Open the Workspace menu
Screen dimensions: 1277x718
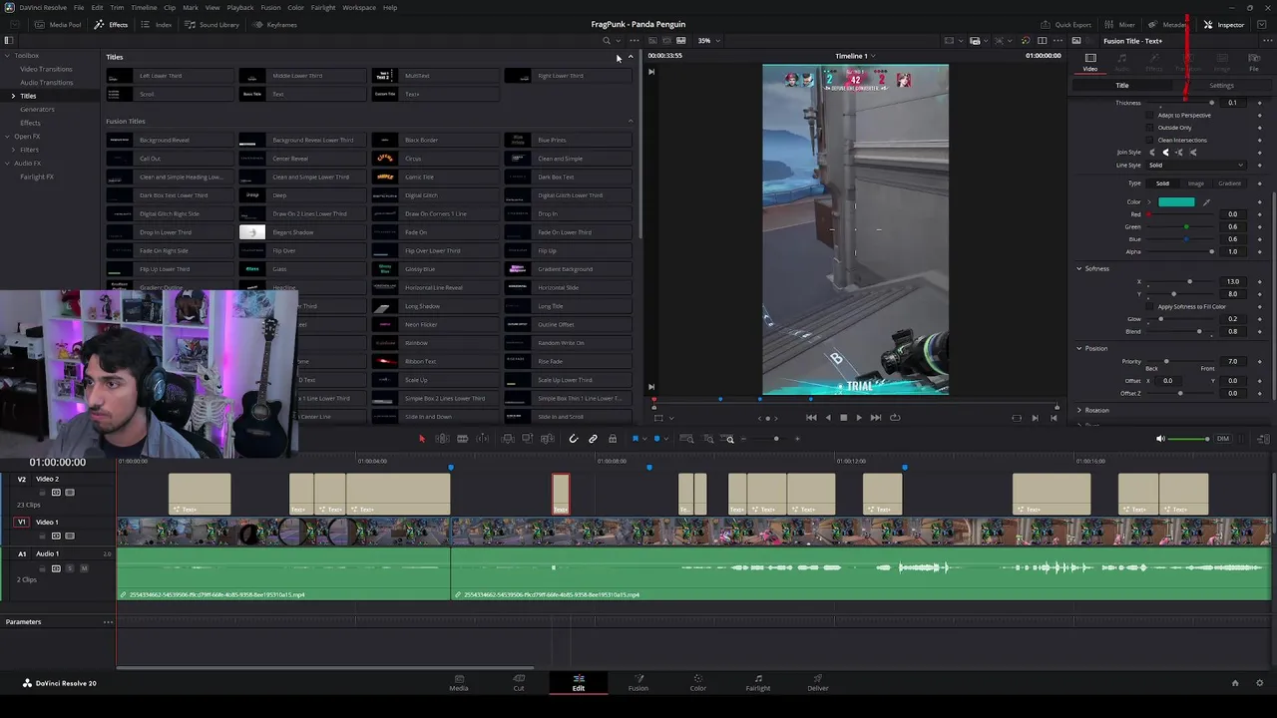(x=359, y=7)
